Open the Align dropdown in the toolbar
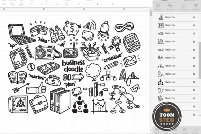 tap(4, 4)
